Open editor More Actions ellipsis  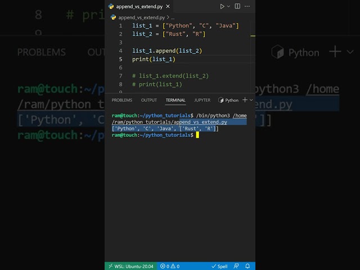click(x=247, y=6)
